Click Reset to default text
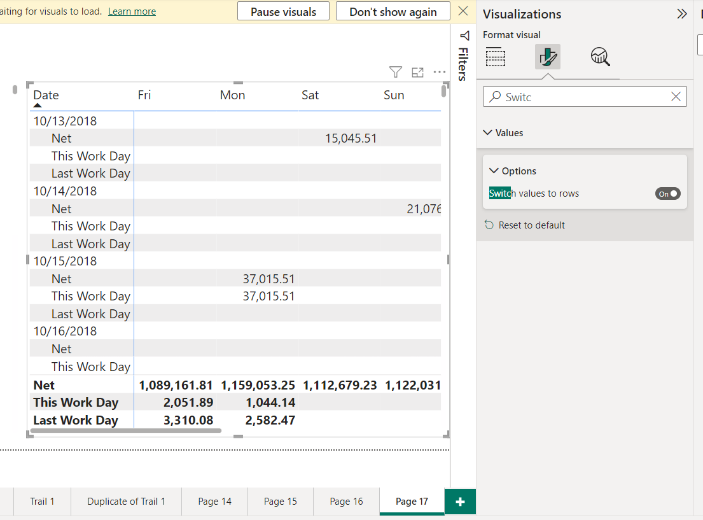Image resolution: width=703 pixels, height=520 pixels. (531, 225)
